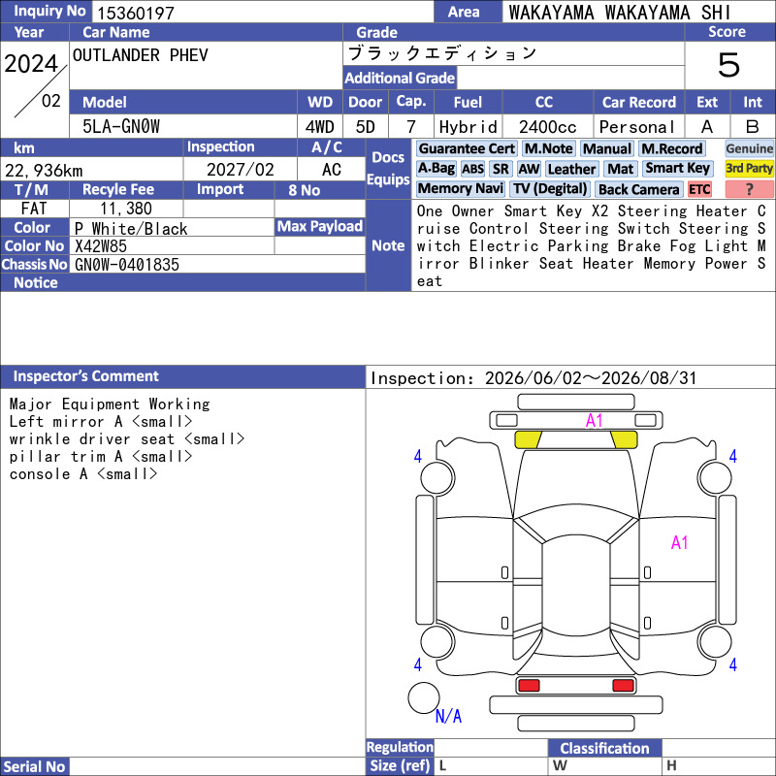Click the pink question mark badge
This screenshot has height=776, width=776.
pyautogui.click(x=749, y=189)
